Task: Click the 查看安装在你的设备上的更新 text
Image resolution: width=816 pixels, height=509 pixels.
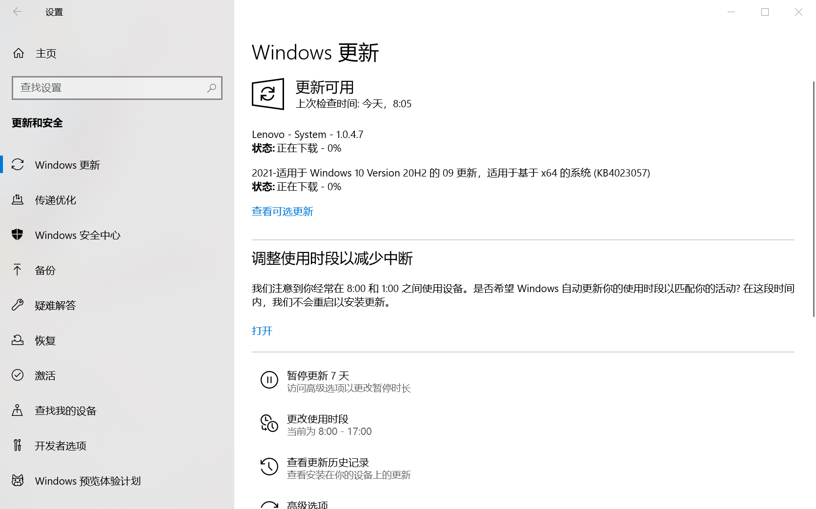Action: point(349,475)
